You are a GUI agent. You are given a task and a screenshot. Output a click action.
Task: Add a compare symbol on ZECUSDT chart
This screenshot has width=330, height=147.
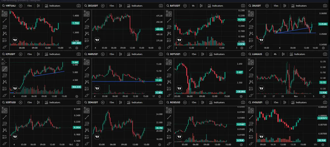click(103, 5)
